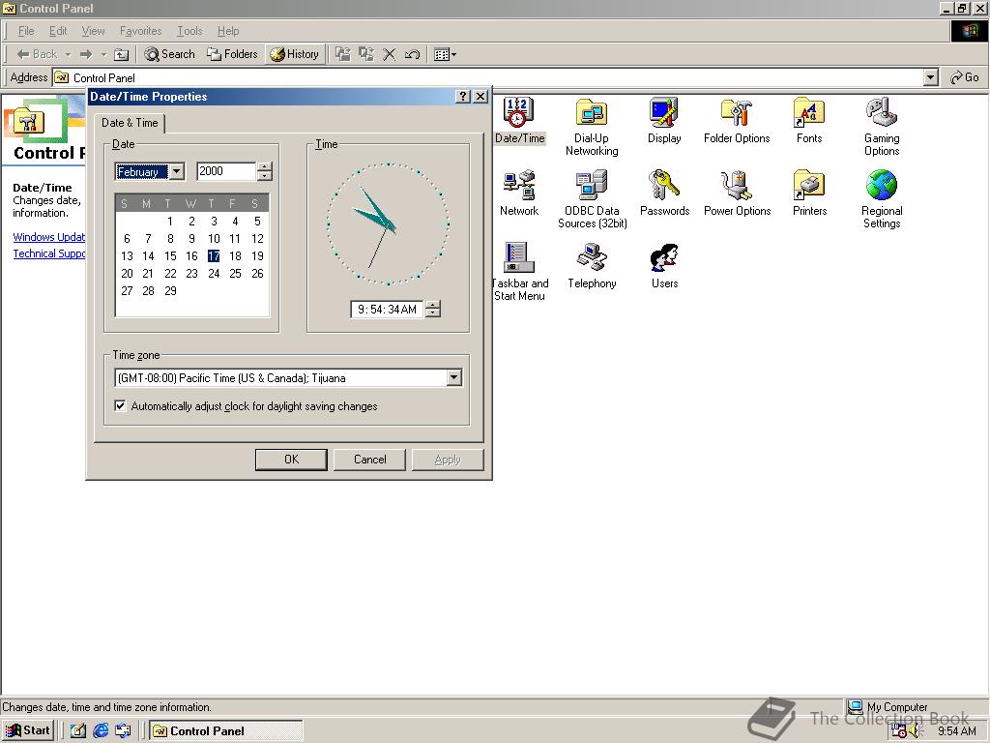Expand the Back history dropdown arrow
The image size is (990, 743).
69,54
